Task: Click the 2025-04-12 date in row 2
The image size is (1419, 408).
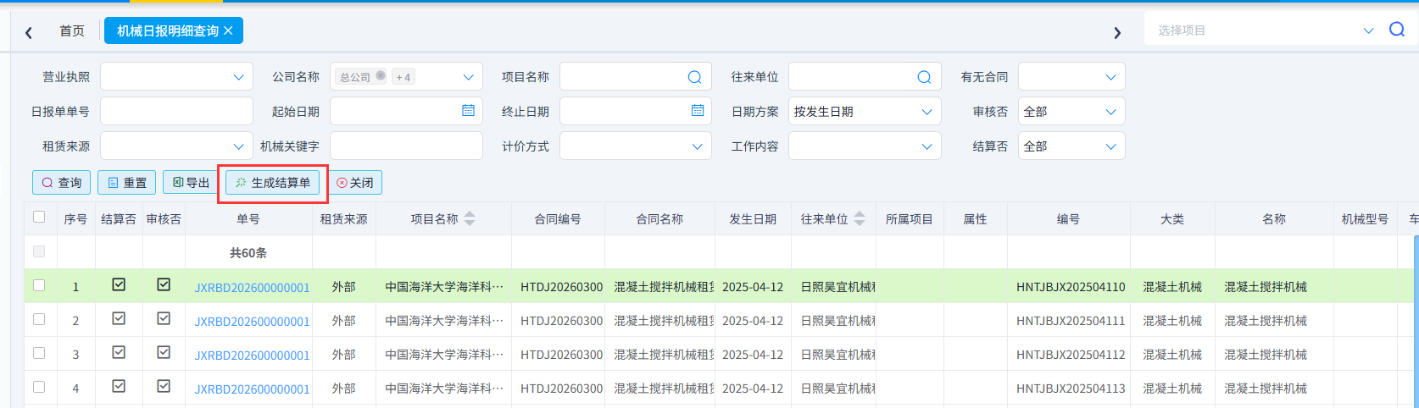Action: (753, 321)
